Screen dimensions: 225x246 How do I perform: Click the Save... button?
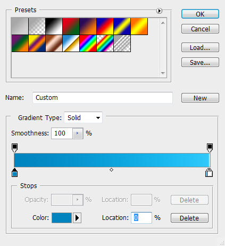click(x=200, y=62)
